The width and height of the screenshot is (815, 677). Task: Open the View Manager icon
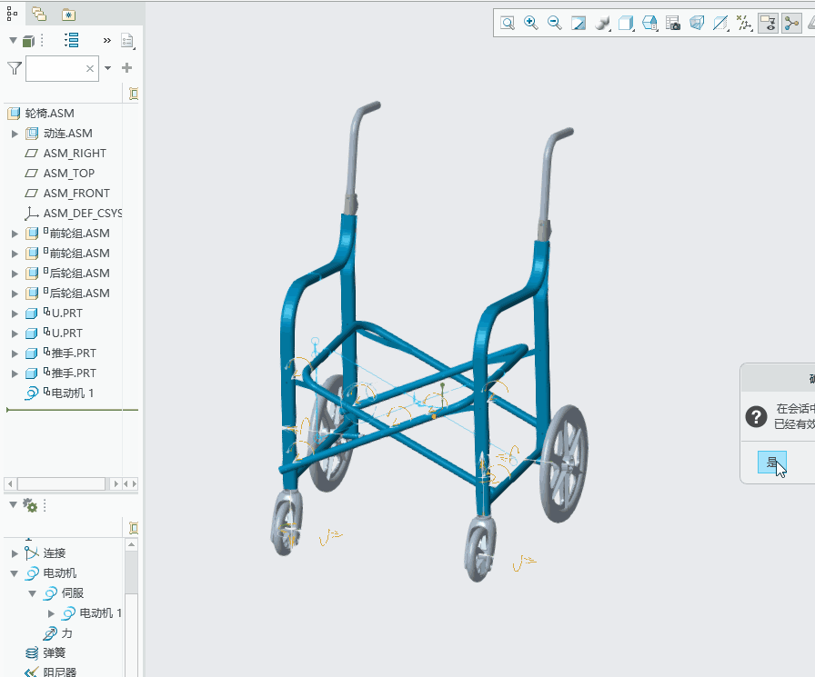674,24
